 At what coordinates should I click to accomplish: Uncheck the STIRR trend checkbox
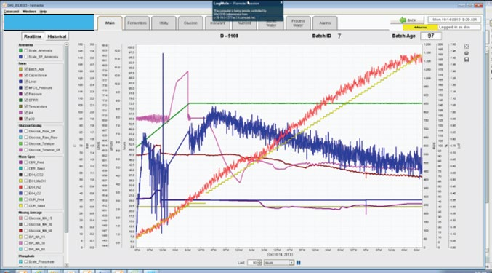pos(26,100)
